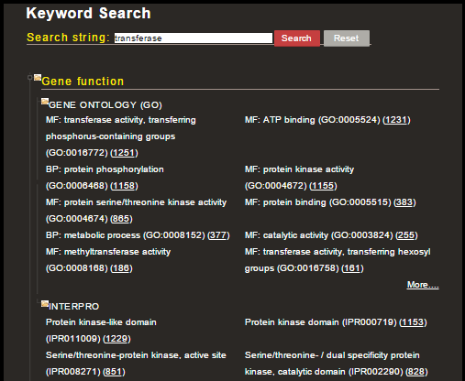Open the 1153 Protein kinase domain link
The image size is (465, 381).
413,322
